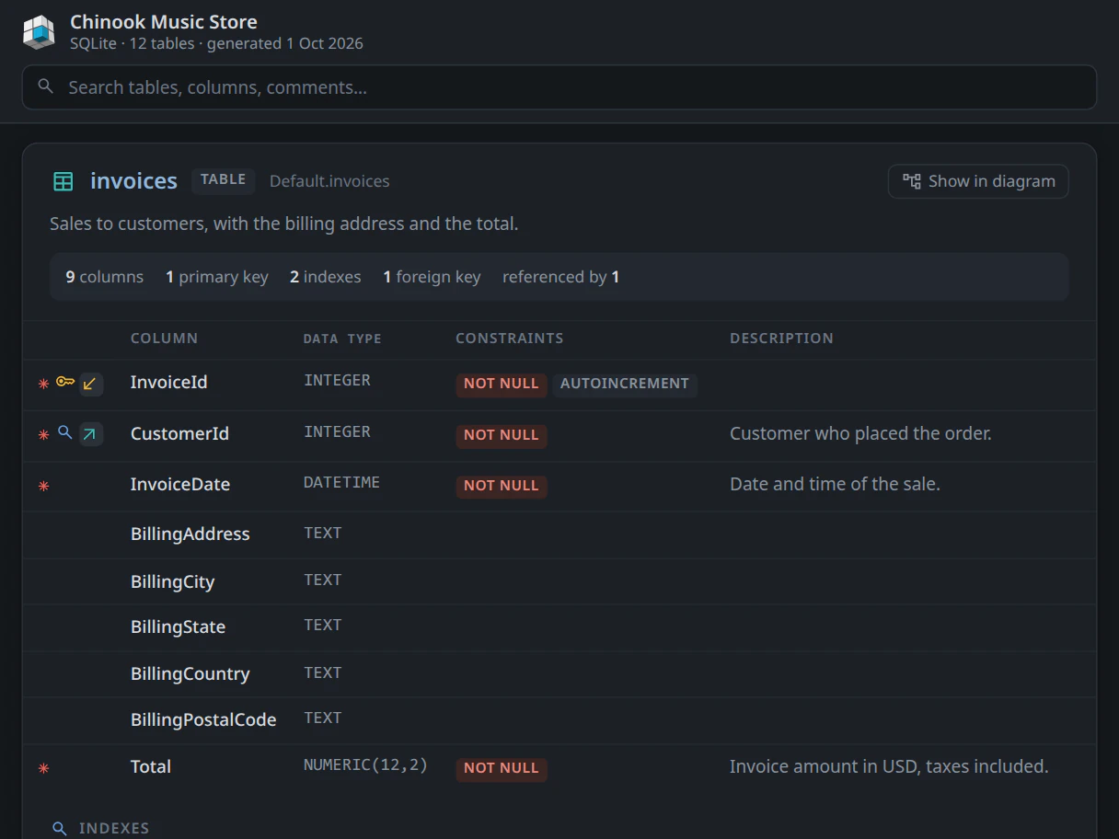The height and width of the screenshot is (839, 1119).
Task: Click TEXT type of BillingAddress
Action: tap(323, 533)
